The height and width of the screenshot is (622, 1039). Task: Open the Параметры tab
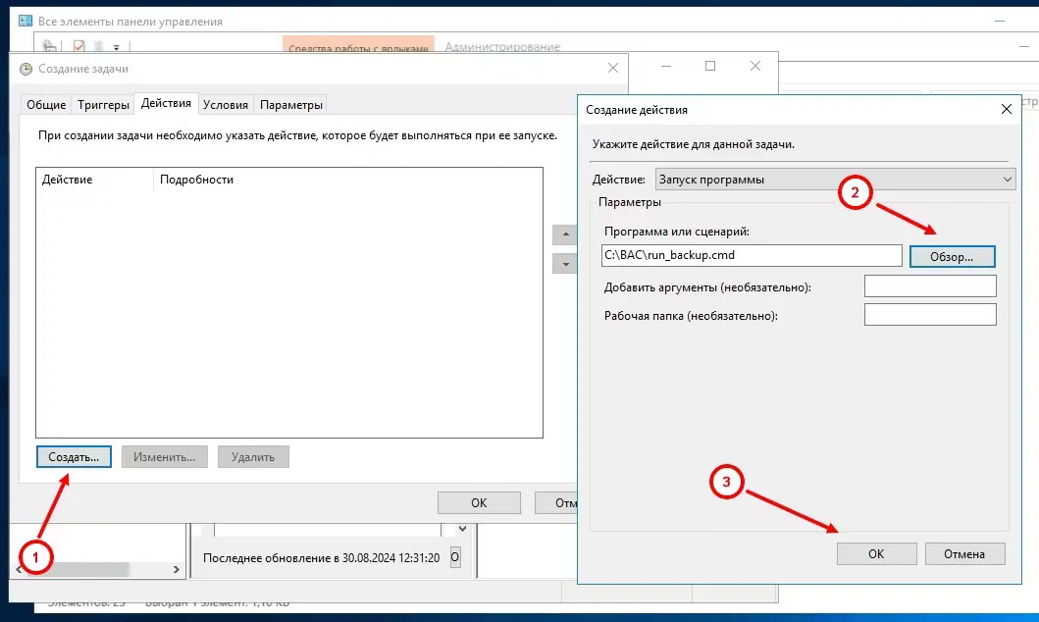(290, 105)
